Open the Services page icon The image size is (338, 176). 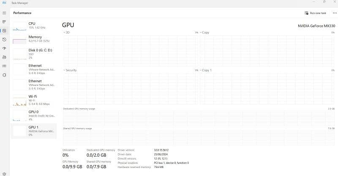pyautogui.click(x=4, y=75)
